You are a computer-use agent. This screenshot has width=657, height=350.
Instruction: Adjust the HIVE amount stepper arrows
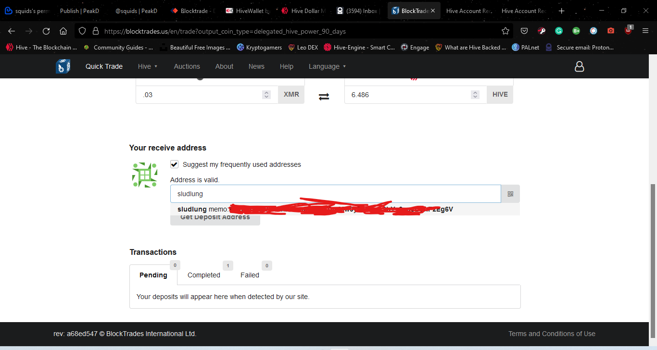(x=475, y=95)
